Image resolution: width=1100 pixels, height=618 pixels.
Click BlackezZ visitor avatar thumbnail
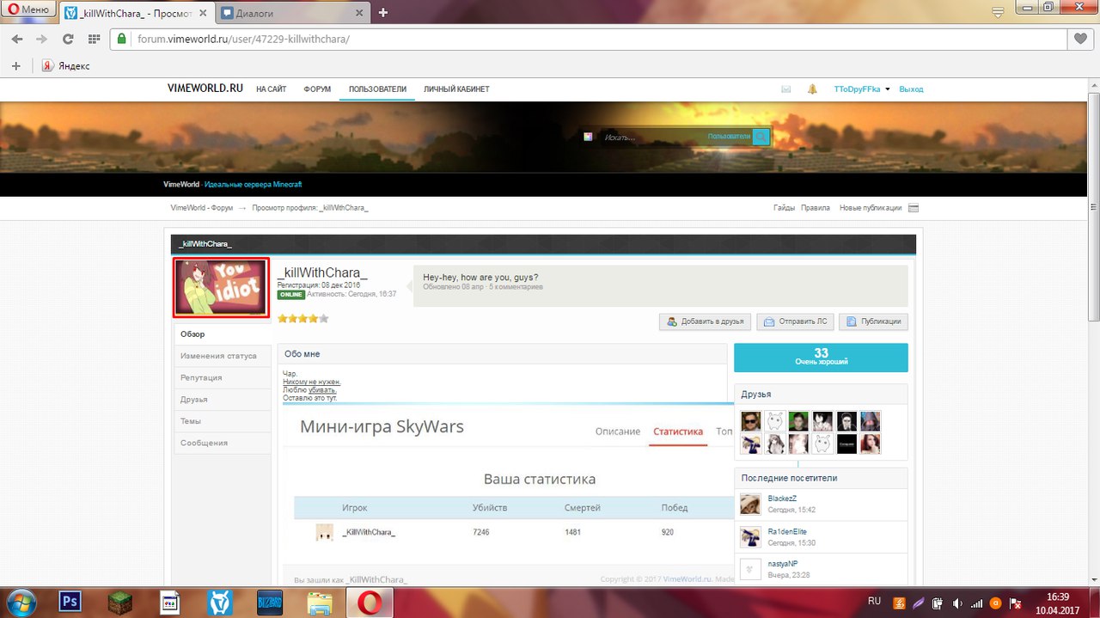coord(750,504)
